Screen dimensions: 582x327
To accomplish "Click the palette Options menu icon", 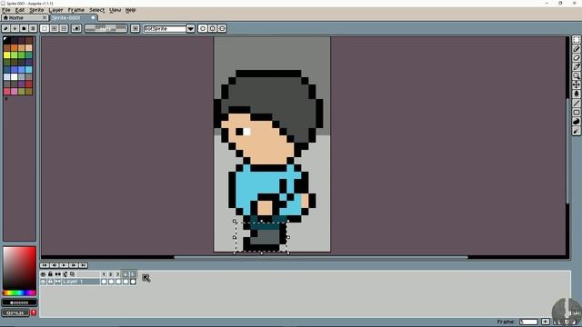I will pos(33,28).
